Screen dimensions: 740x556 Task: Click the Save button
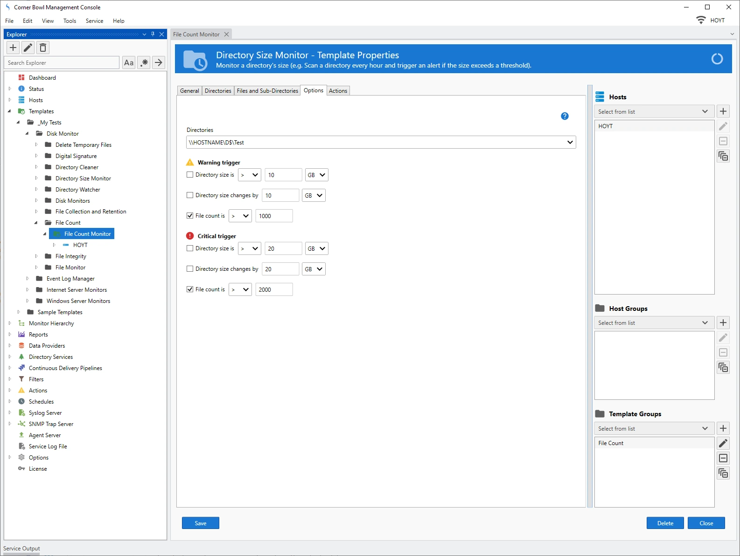click(x=200, y=523)
